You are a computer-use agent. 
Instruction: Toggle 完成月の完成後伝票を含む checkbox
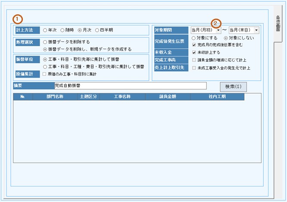(194, 44)
